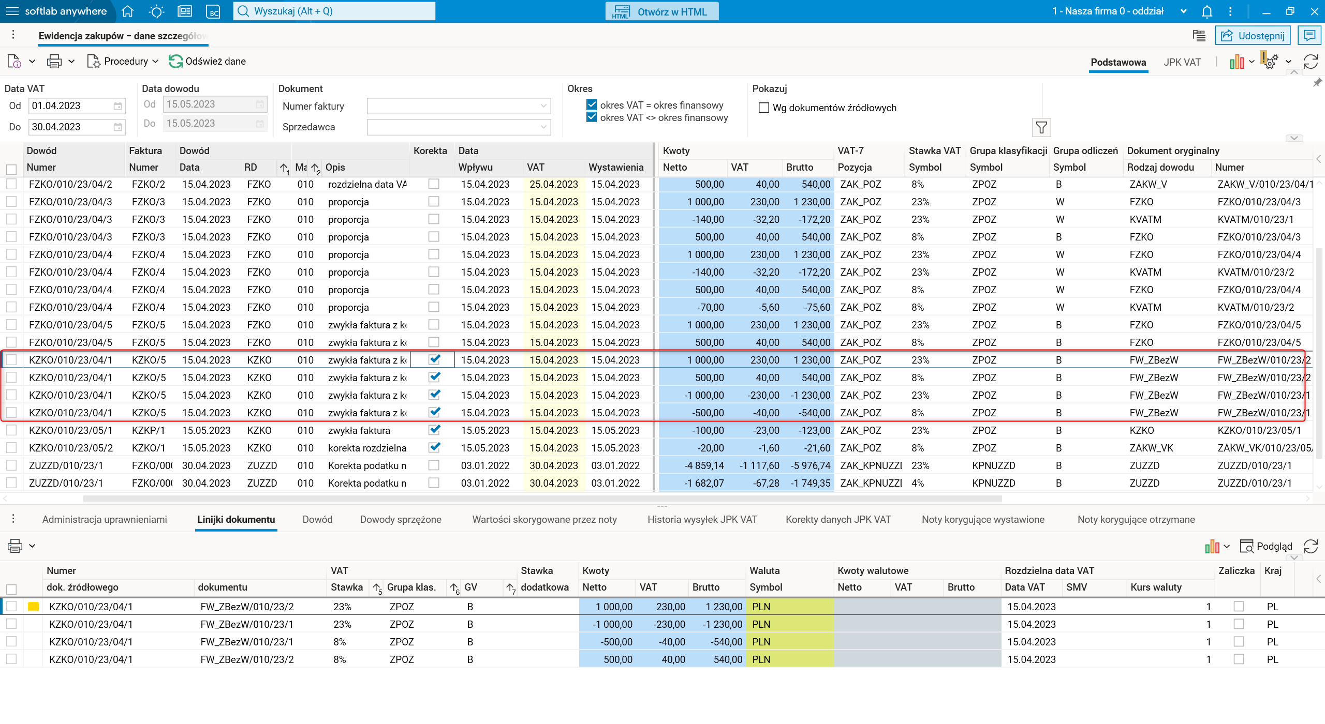
Task: Click the bar chart icon in lower panel
Action: pos(1212,546)
